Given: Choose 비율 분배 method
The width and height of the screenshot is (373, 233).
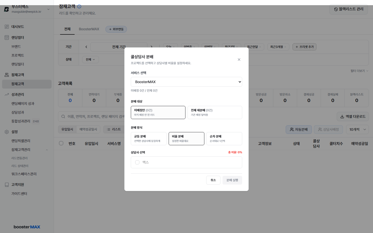Looking at the screenshot, I should tap(187, 139).
